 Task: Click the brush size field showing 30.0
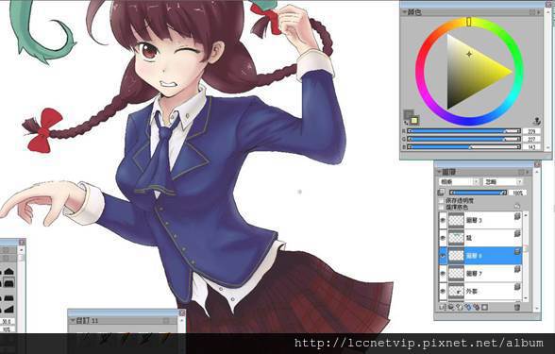click(x=7, y=321)
